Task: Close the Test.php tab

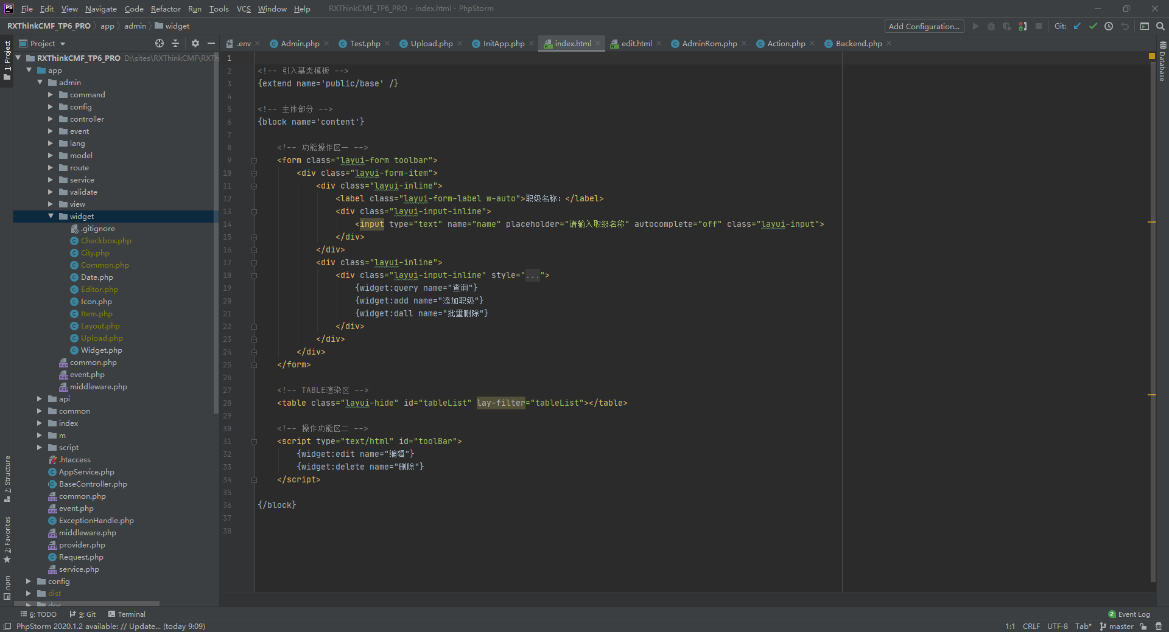Action: (x=387, y=43)
